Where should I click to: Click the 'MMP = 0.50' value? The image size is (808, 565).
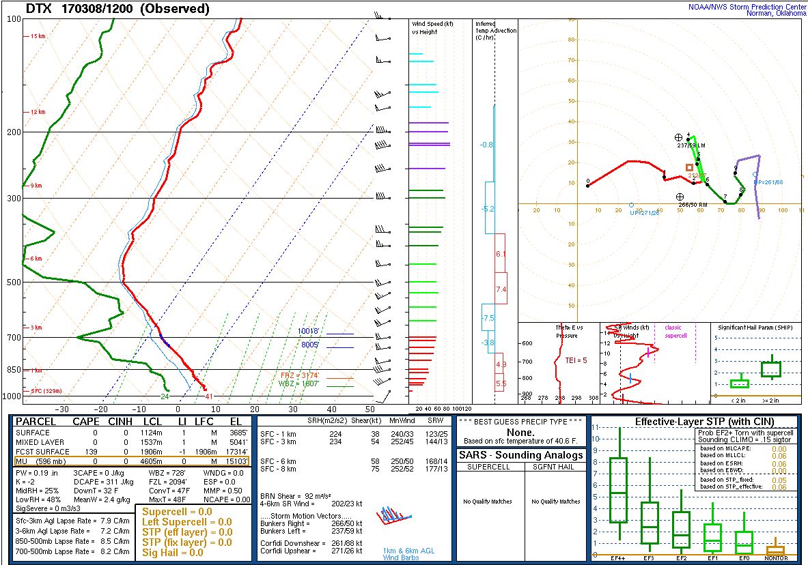223,491
